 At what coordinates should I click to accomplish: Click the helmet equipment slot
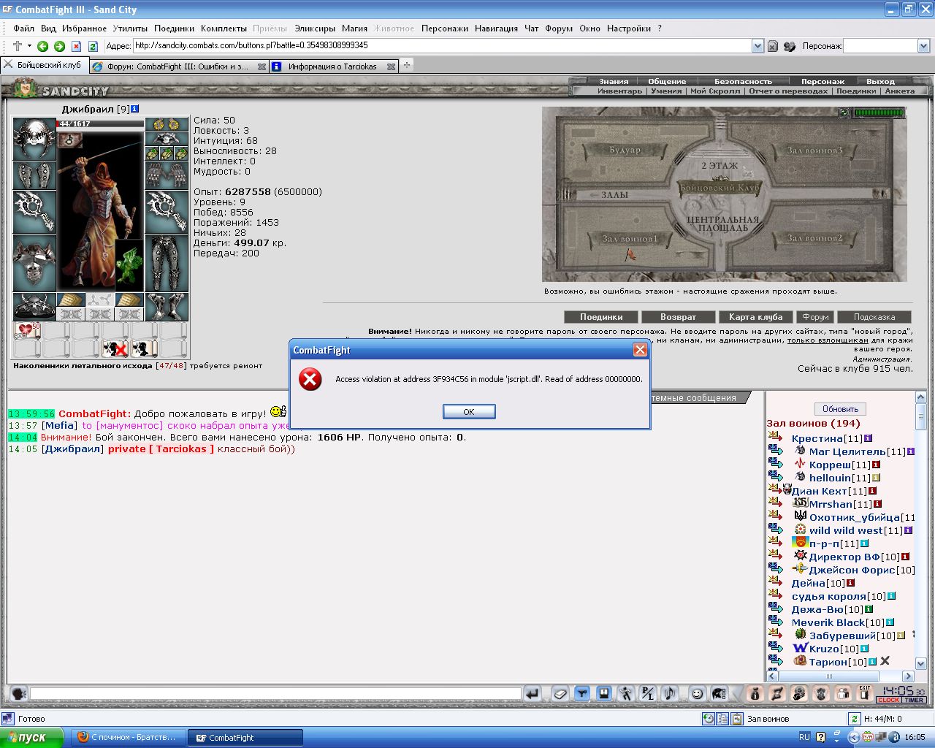point(34,139)
